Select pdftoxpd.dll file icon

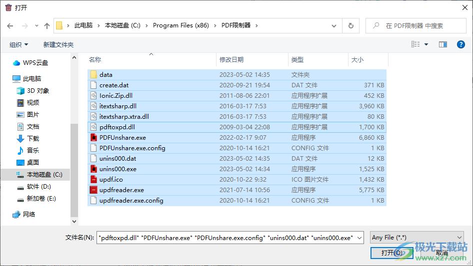[94, 127]
